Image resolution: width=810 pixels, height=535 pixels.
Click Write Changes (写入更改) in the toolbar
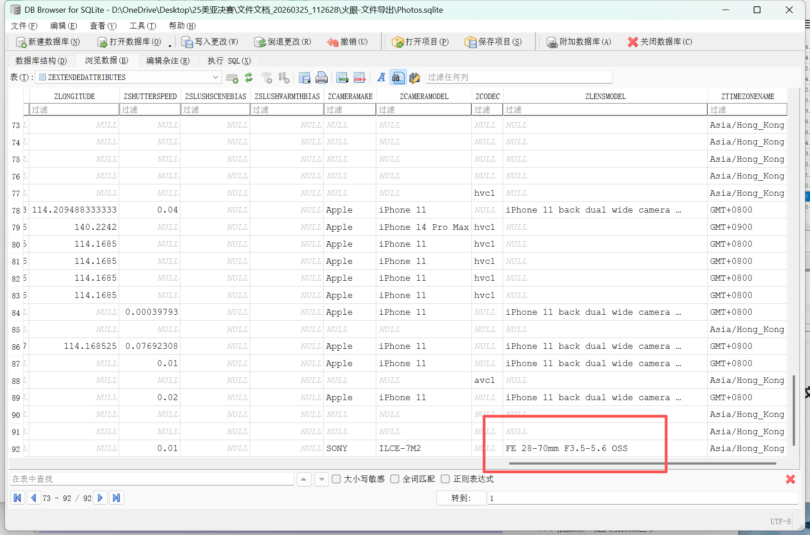(210, 42)
